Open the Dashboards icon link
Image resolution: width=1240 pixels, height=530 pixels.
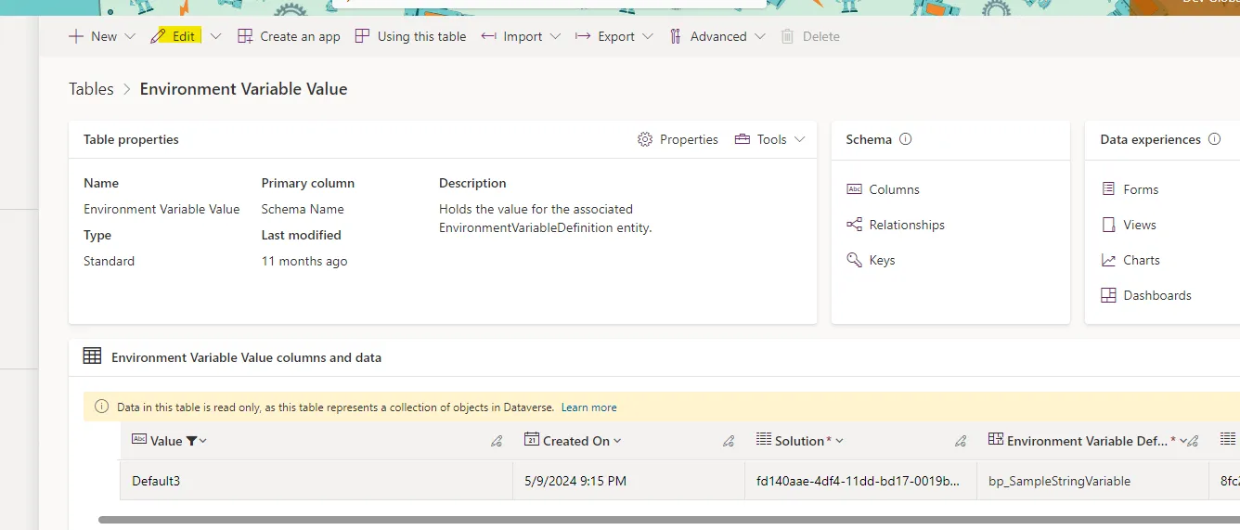coord(1108,295)
